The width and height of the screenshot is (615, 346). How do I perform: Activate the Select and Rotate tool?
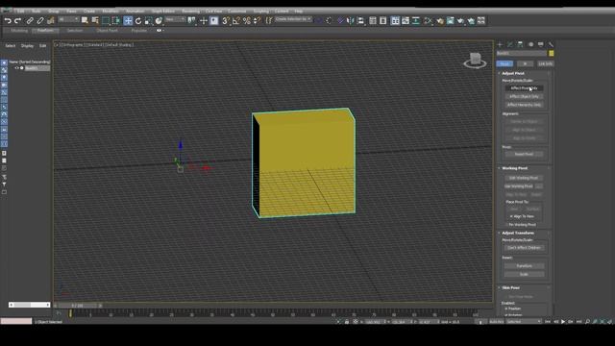[x=138, y=21]
